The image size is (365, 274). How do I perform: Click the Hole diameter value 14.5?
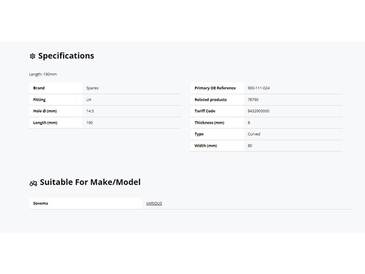[x=90, y=111]
